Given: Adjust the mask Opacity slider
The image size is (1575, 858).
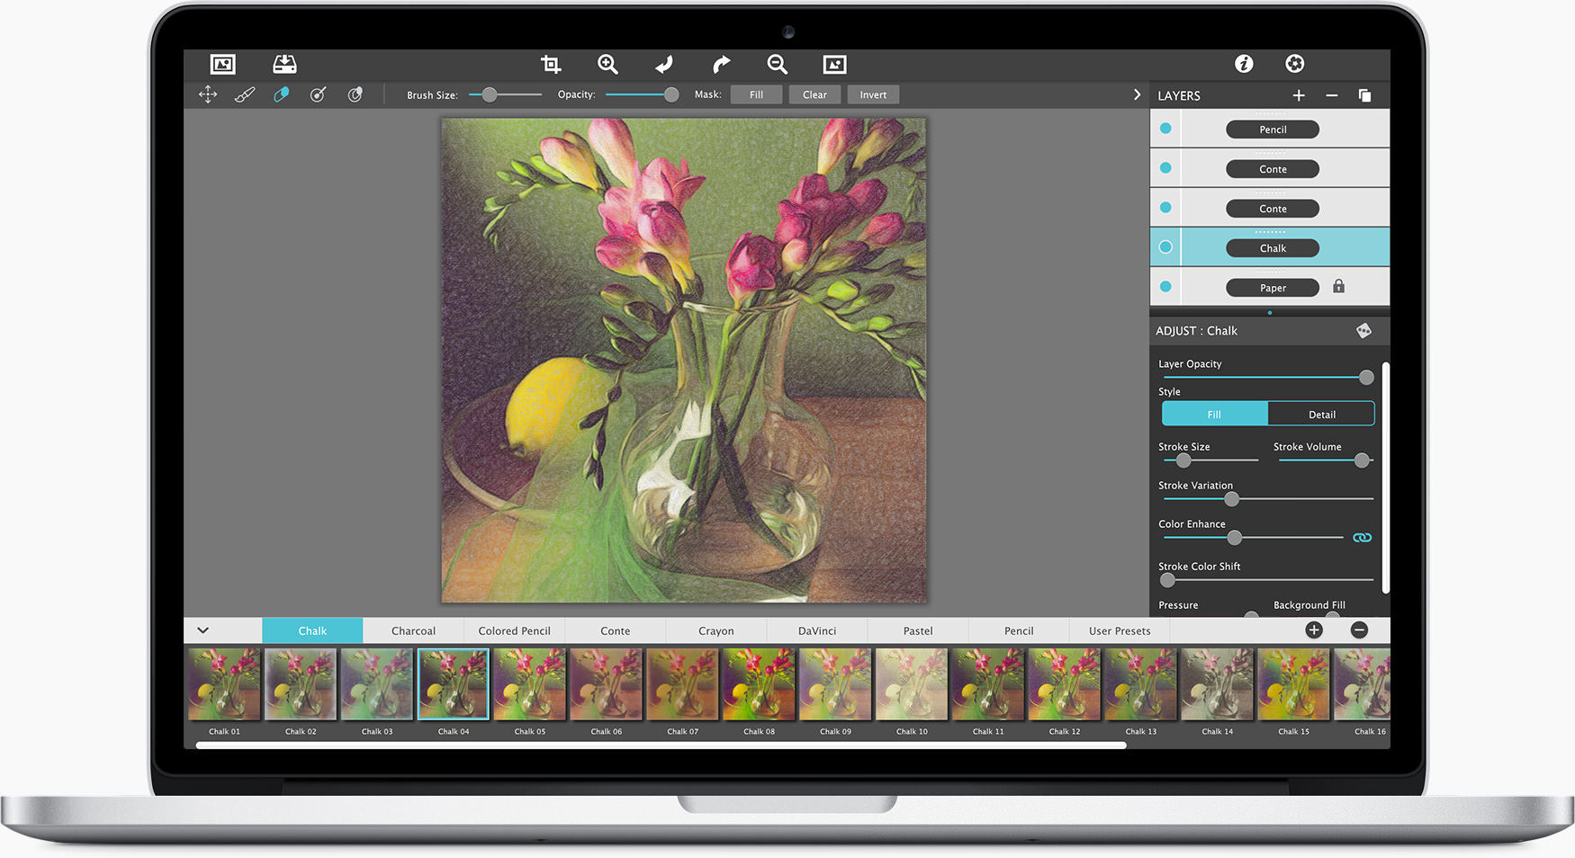Looking at the screenshot, I should click(642, 94).
